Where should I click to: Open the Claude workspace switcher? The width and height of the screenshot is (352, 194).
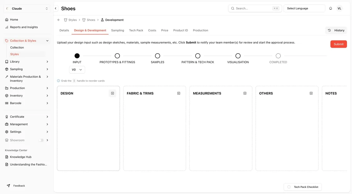[27, 8]
